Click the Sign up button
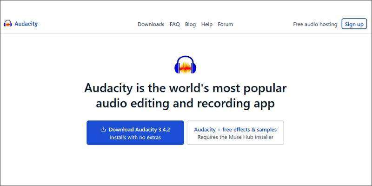The height and width of the screenshot is (186, 372). pyautogui.click(x=354, y=24)
